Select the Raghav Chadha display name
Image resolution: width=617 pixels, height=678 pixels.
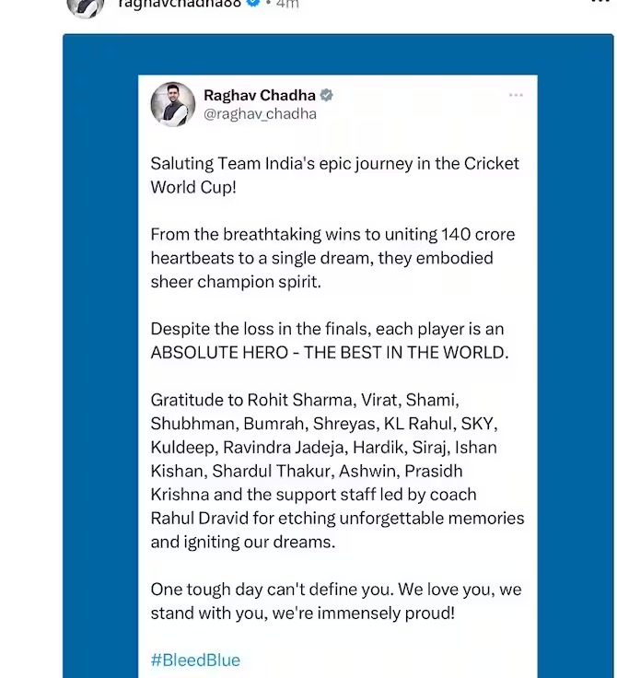(260, 95)
